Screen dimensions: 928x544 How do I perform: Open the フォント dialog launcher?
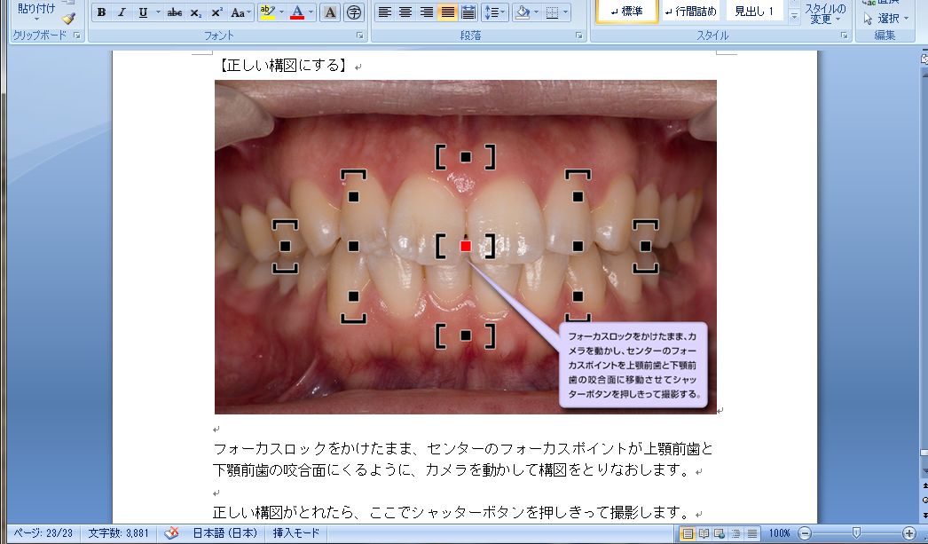360,35
